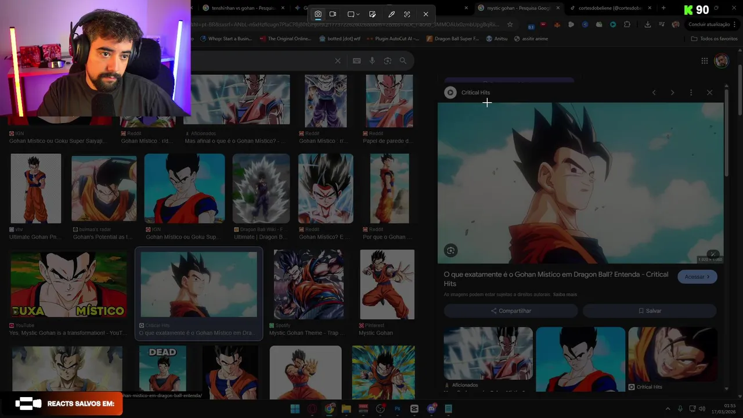Switch to 'tenshinhan vs gohan' browser tab
Screen dimensions: 743x418
[243, 8]
